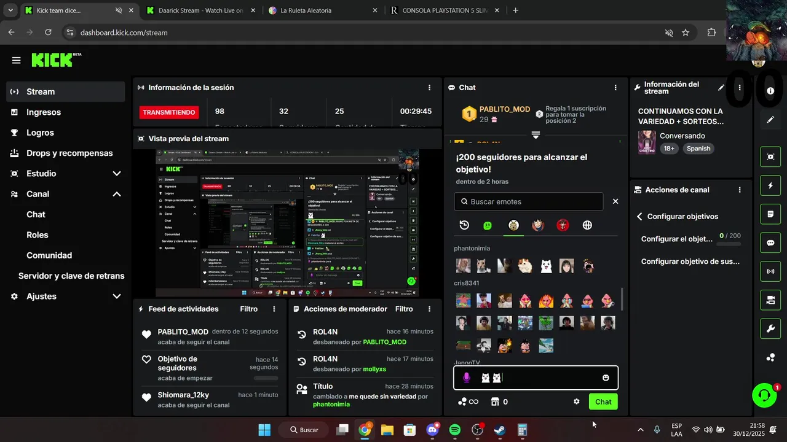Image resolution: width=787 pixels, height=442 pixels.
Task: Open Discord from the Windows taskbar
Action: 432,430
